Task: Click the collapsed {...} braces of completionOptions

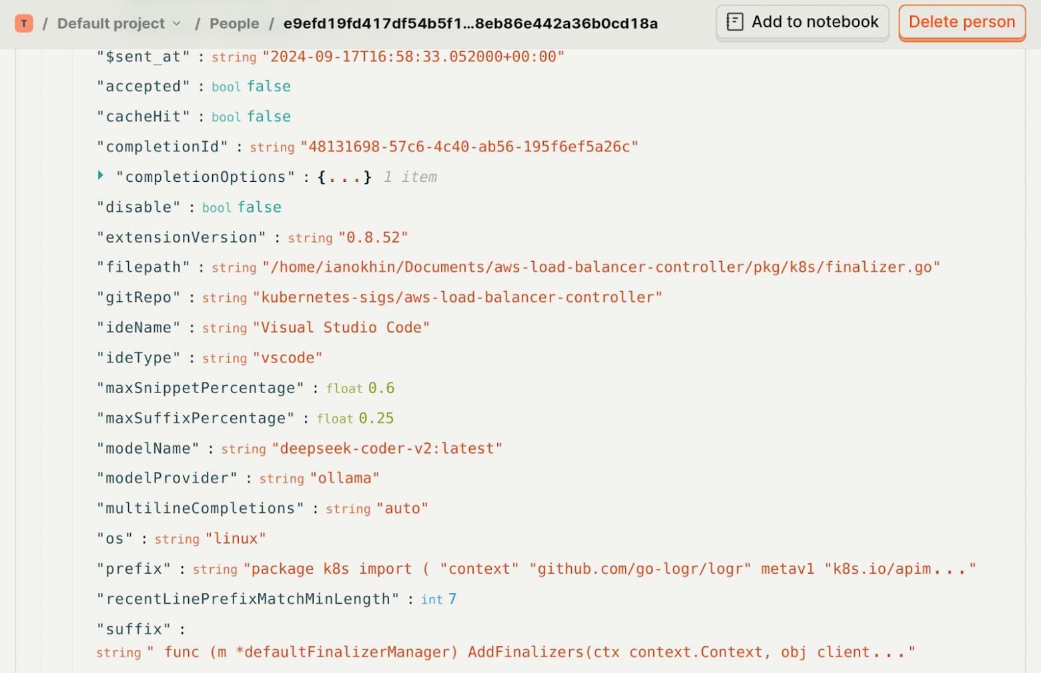Action: pyautogui.click(x=344, y=177)
